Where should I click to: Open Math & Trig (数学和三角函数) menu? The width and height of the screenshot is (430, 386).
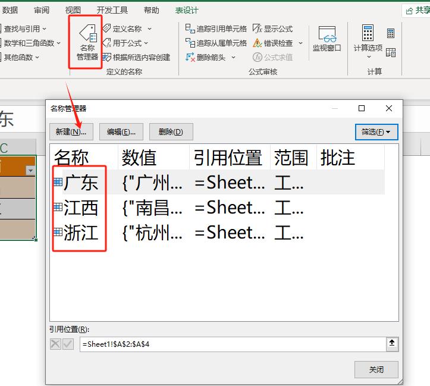coord(31,43)
